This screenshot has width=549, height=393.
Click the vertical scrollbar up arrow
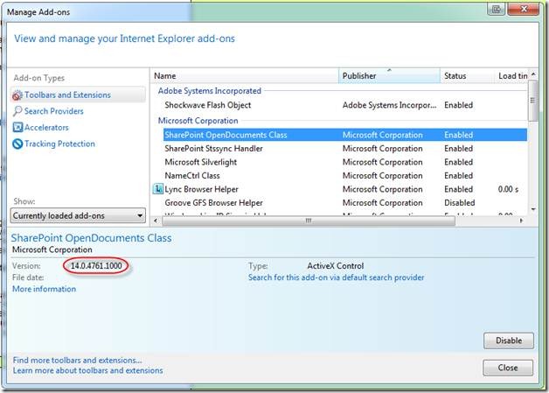pos(533,74)
